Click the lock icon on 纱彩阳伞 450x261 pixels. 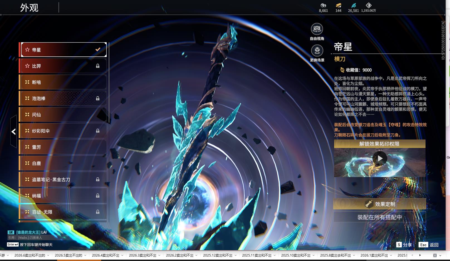98,131
